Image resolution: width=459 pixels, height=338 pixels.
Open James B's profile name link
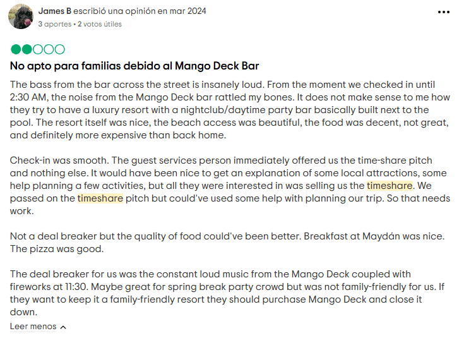(x=54, y=11)
